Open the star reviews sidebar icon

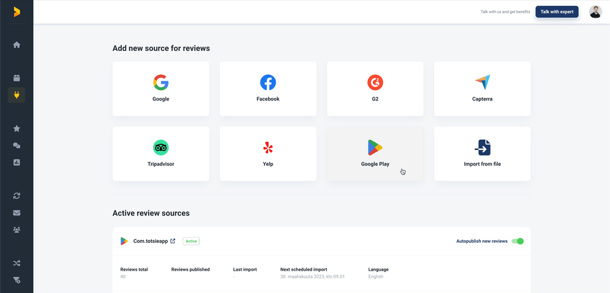17,128
